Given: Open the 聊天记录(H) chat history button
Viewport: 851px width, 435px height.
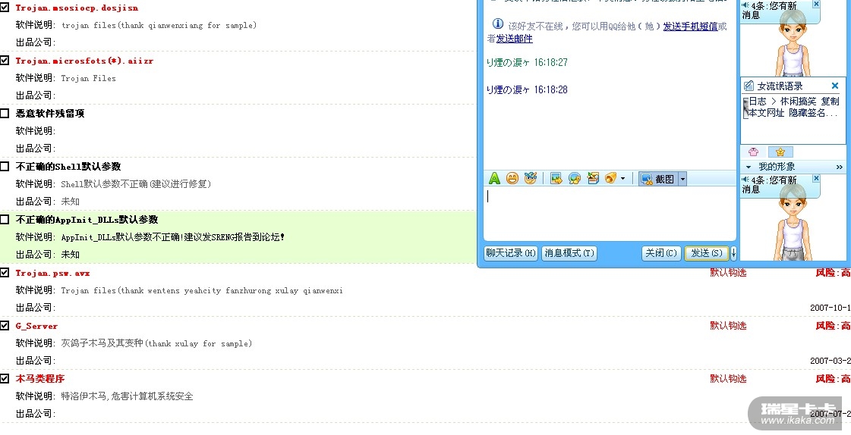Looking at the screenshot, I should (x=511, y=253).
